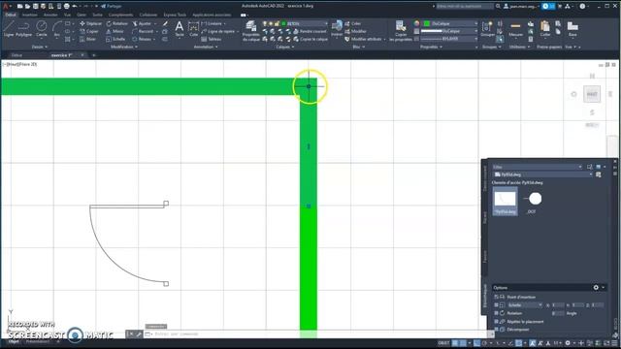Image resolution: width=621 pixels, height=349 pixels.
Task: Open the Vue ribbon tab
Action: click(67, 15)
